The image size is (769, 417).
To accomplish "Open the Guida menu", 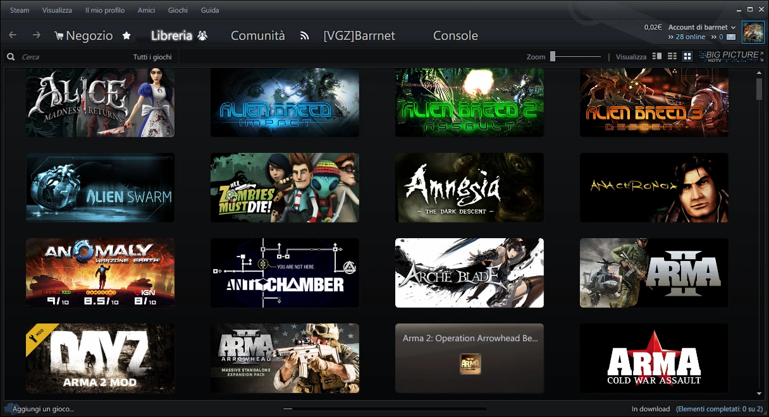I will [x=210, y=10].
